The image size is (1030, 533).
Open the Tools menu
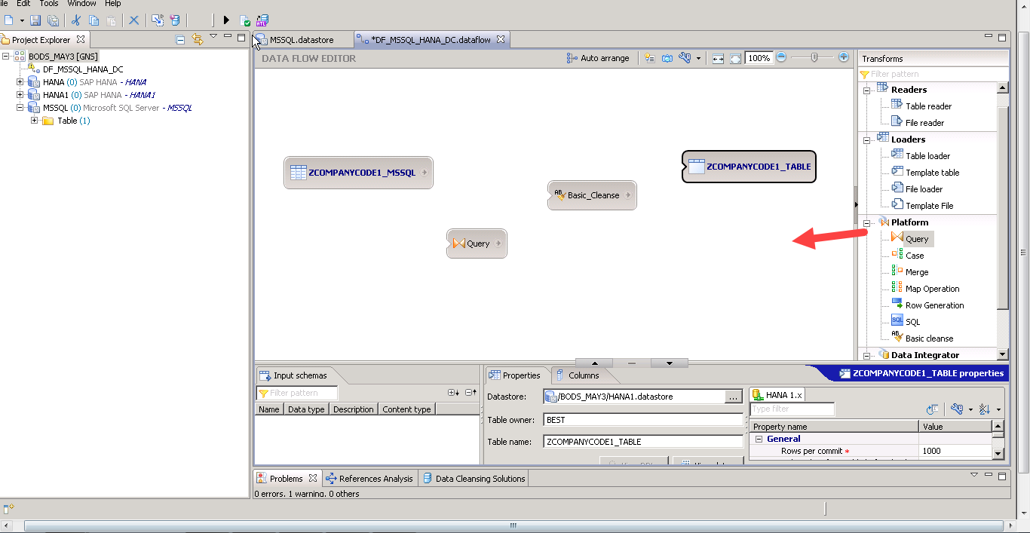tap(48, 4)
